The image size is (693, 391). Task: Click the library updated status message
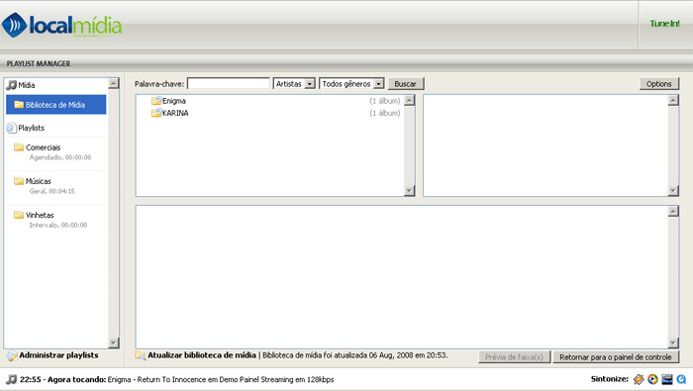click(355, 354)
